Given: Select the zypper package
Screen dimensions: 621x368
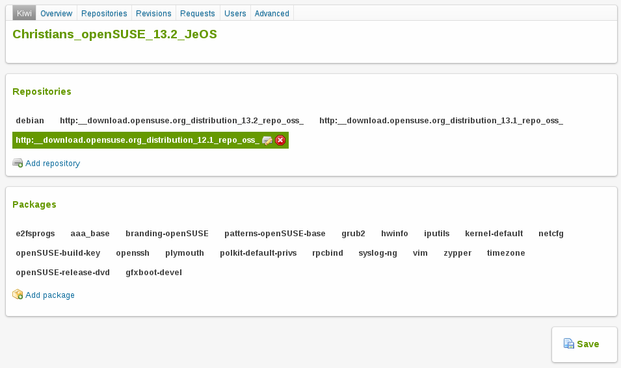Looking at the screenshot, I should (x=457, y=253).
